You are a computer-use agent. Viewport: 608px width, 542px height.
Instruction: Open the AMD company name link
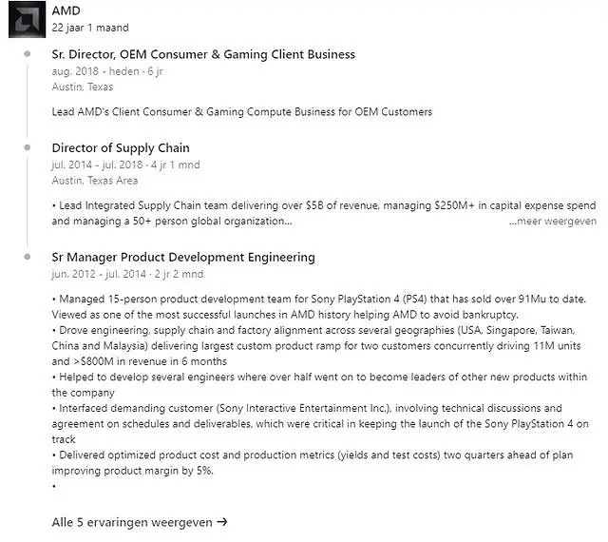coord(66,10)
